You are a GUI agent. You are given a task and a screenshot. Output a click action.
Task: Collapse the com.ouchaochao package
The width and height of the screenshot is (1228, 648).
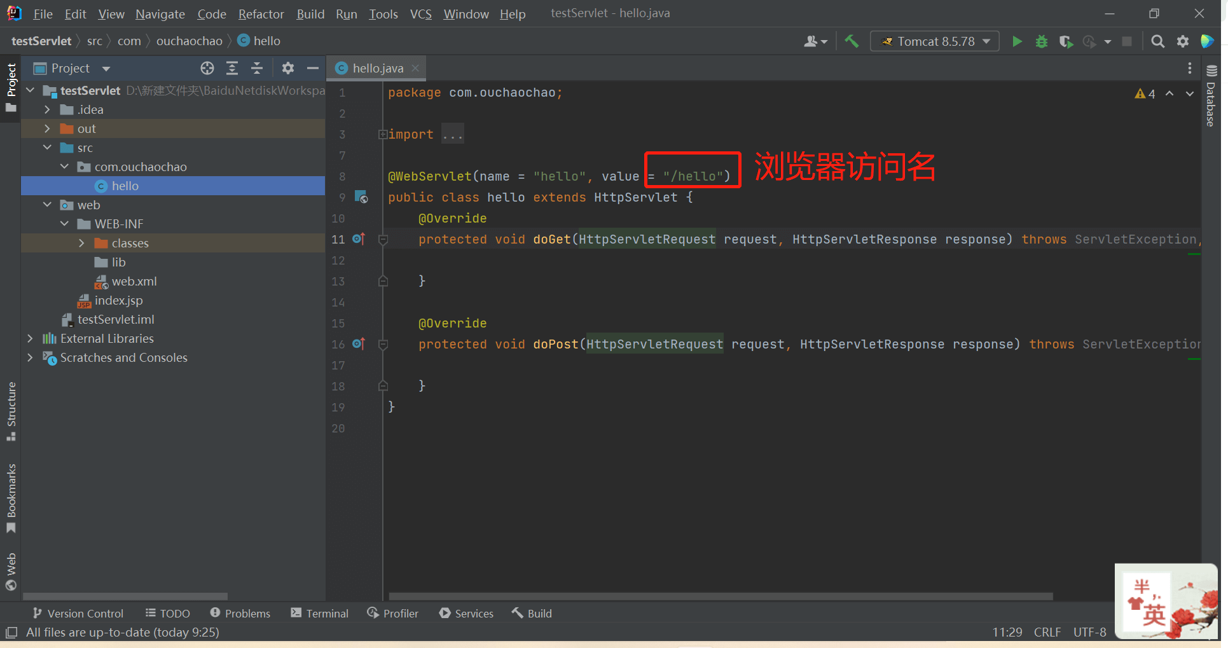click(x=64, y=167)
